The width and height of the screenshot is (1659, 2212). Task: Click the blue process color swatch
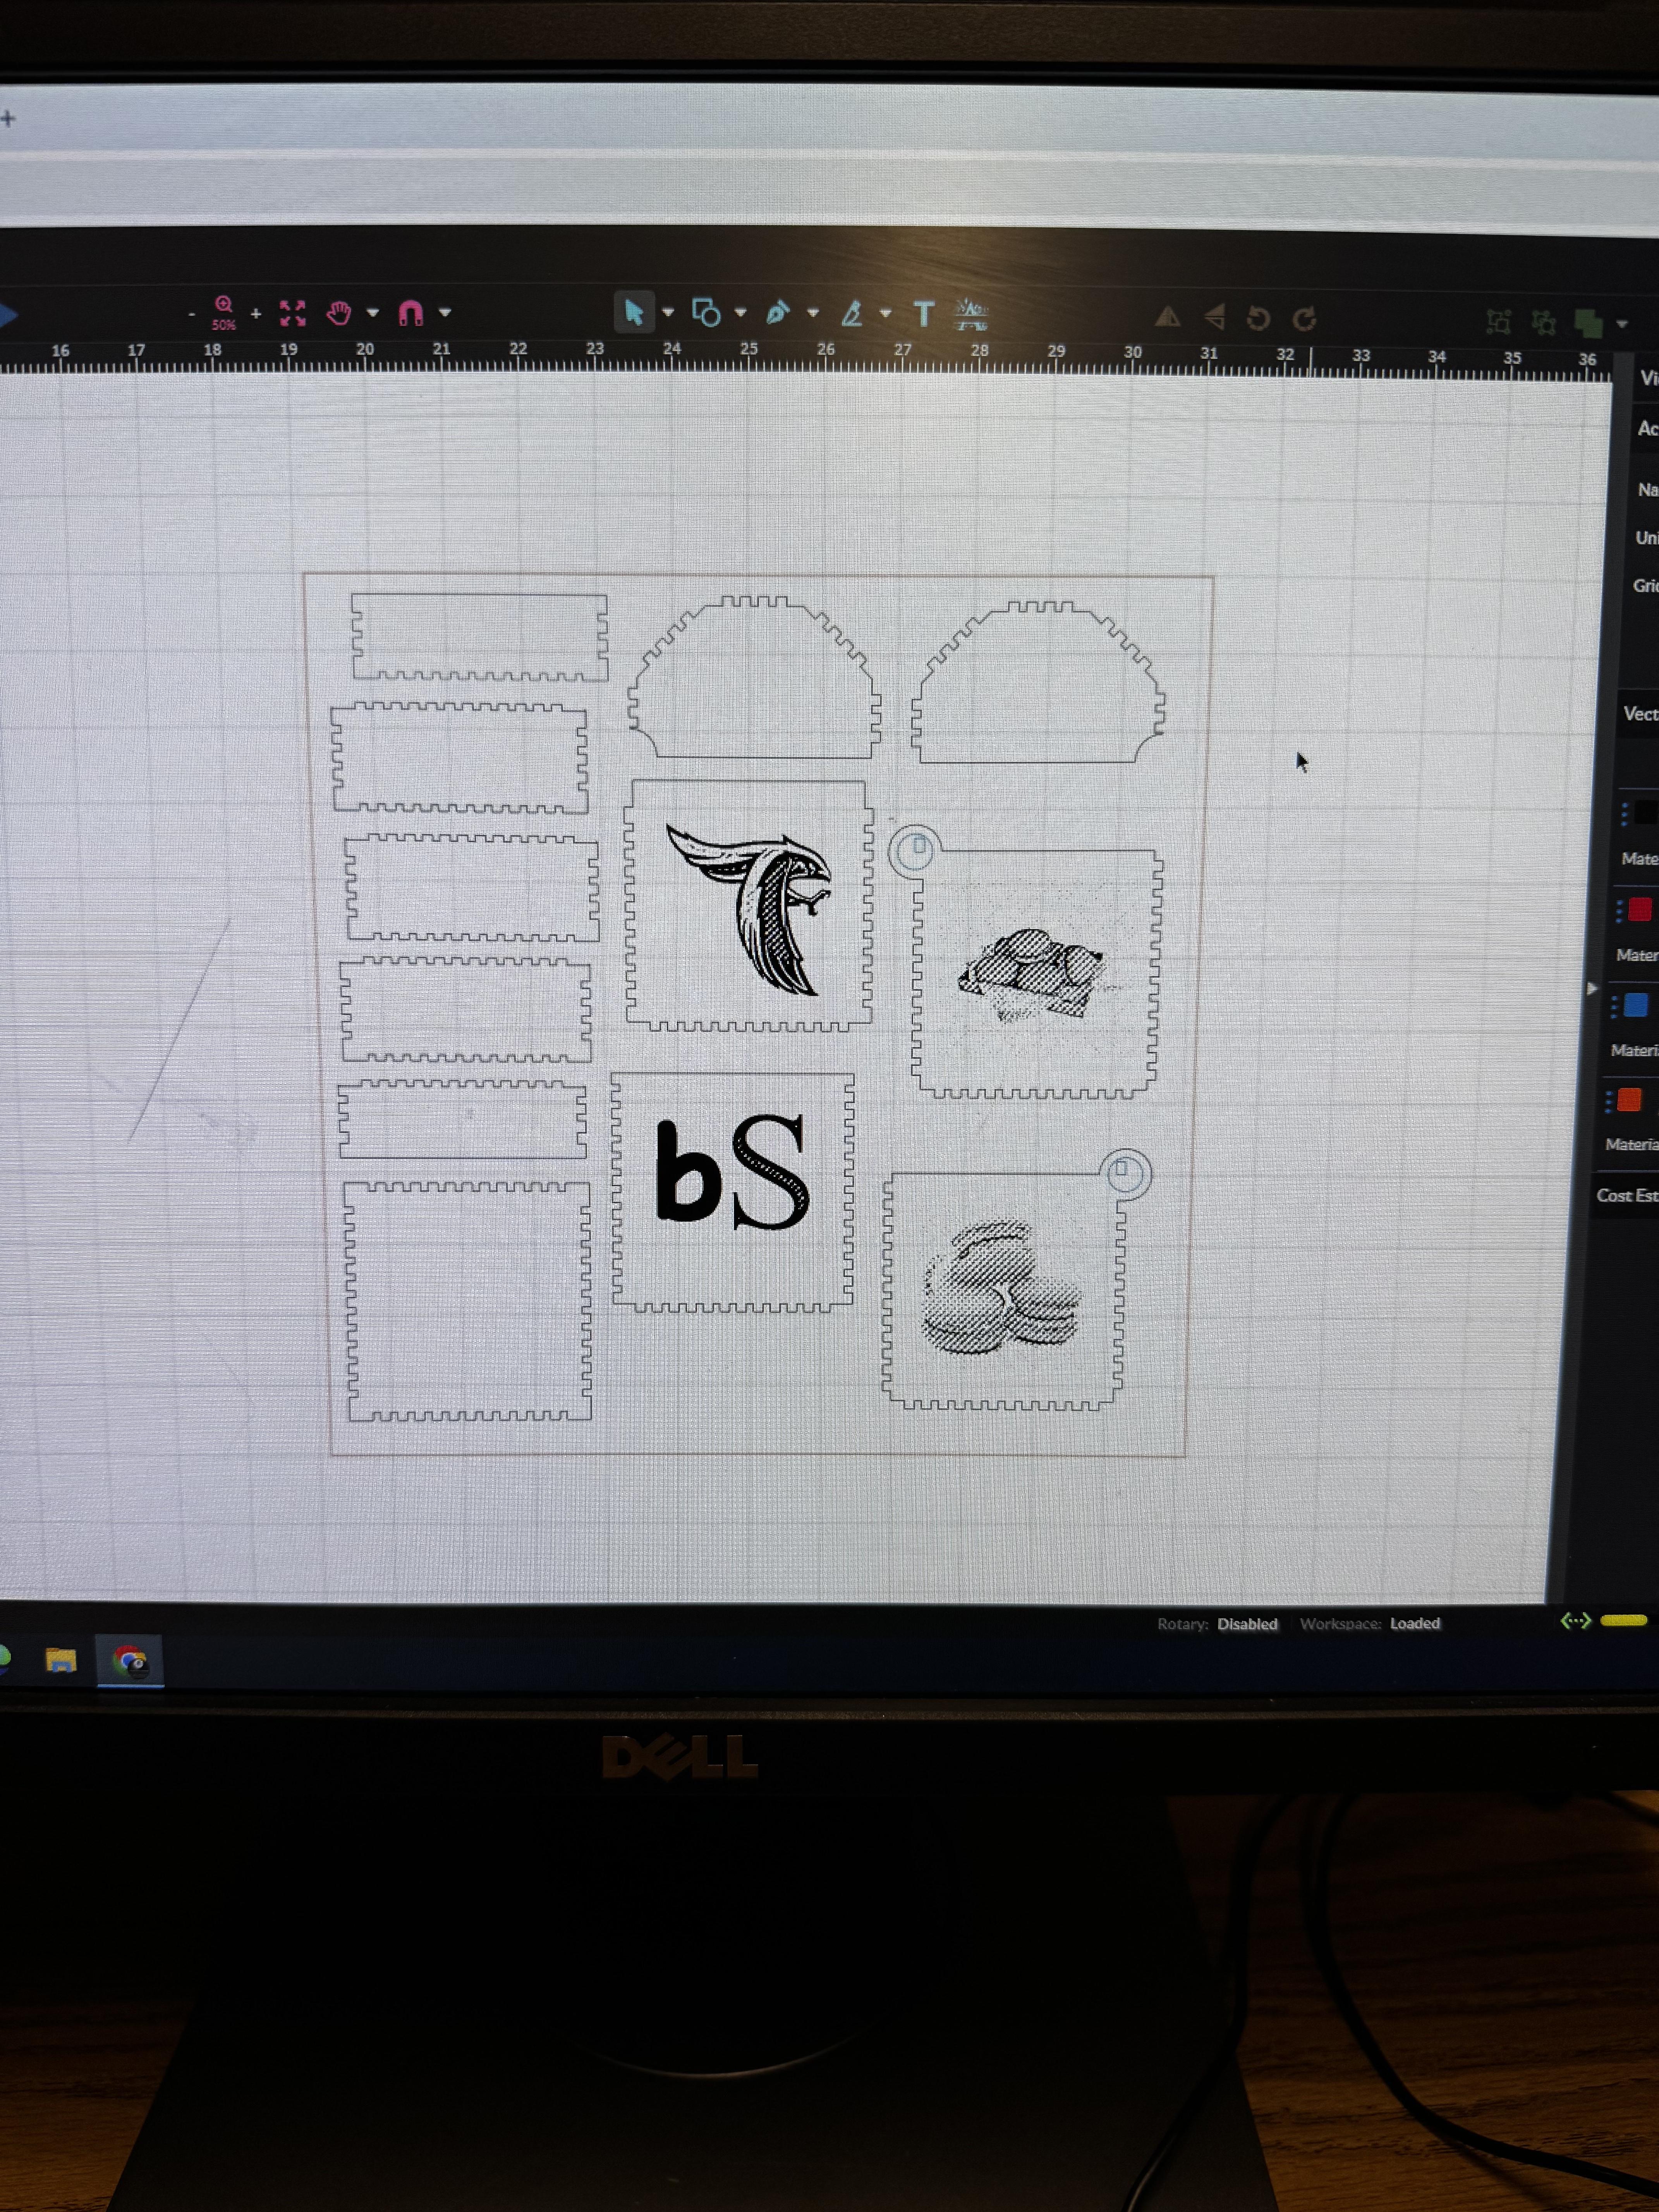tap(1636, 1005)
